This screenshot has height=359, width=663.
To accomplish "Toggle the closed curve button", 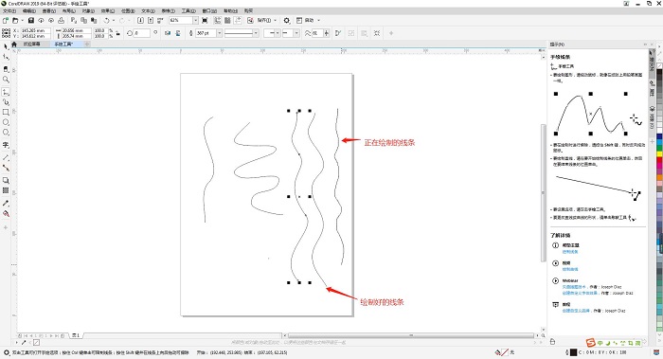I will [x=338, y=33].
